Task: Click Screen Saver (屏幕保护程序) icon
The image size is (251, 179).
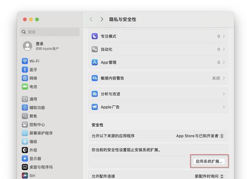Action: click(x=25, y=133)
